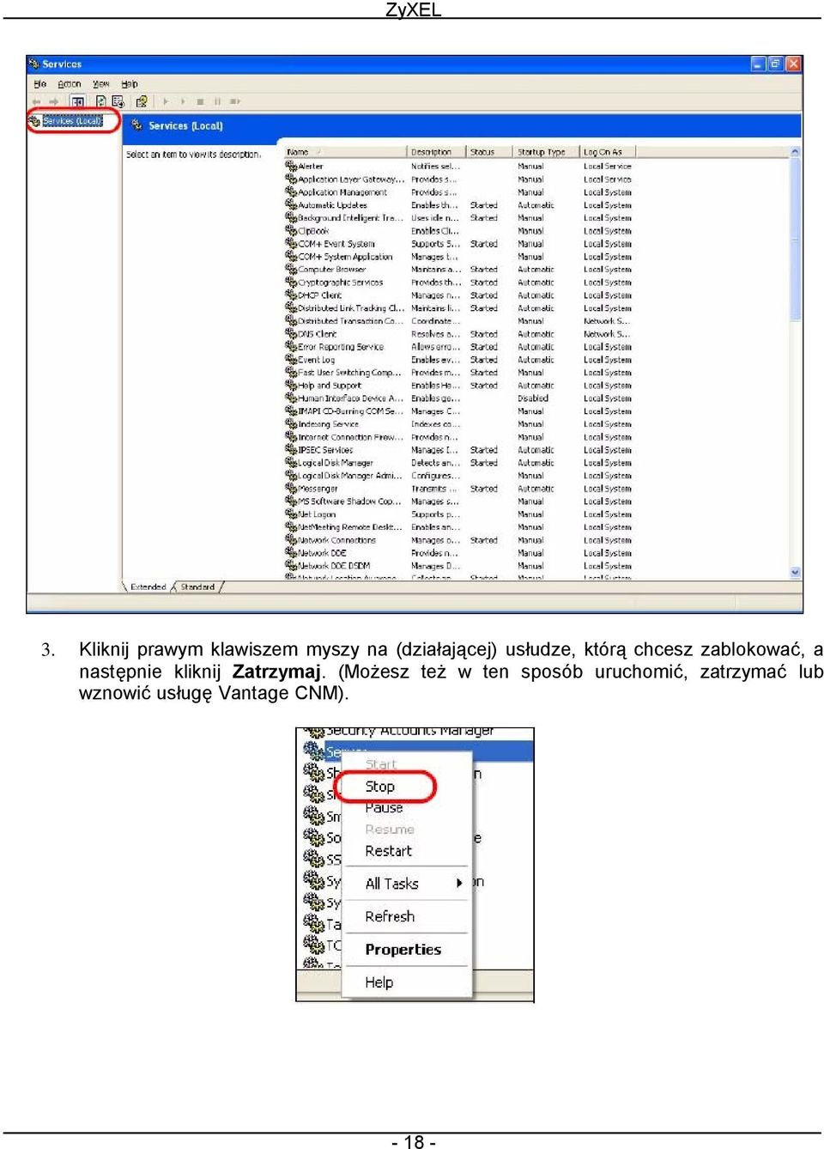Sort by the Startup Type column header

[x=545, y=152]
